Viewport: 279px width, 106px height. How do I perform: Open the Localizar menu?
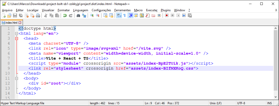(x=33, y=10)
